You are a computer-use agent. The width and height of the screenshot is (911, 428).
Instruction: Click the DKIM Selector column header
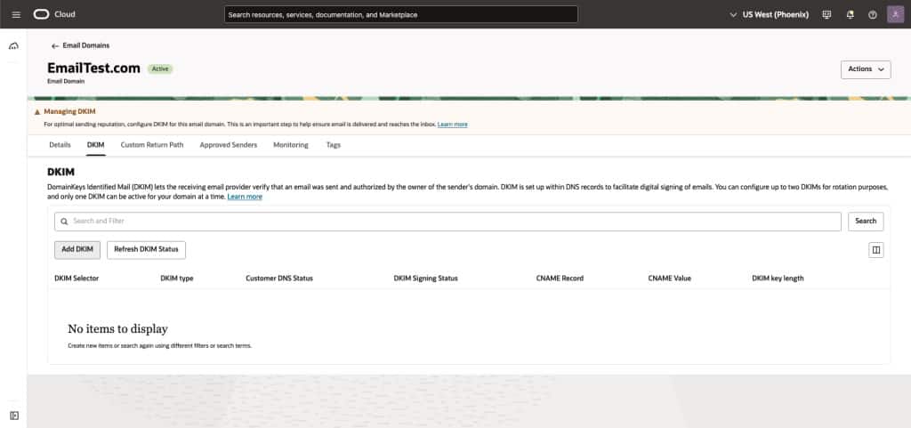pyautogui.click(x=77, y=279)
